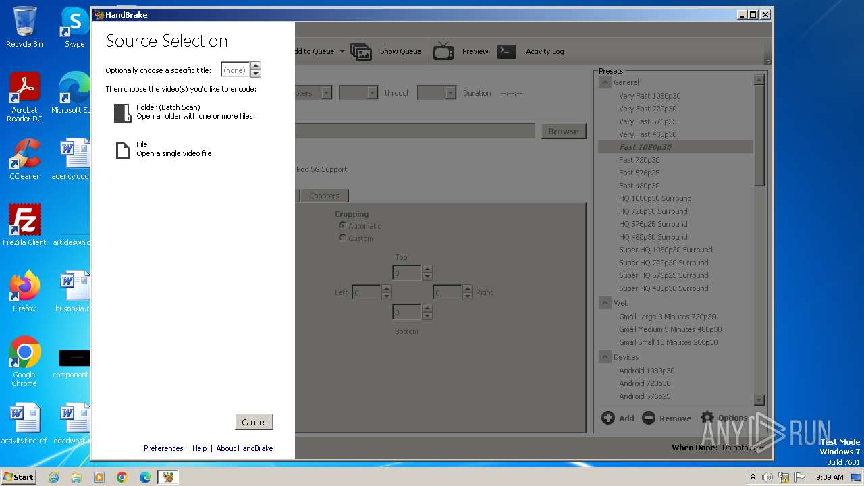
Task: Open activityfine.rtf document on desktop
Action: pyautogui.click(x=24, y=425)
